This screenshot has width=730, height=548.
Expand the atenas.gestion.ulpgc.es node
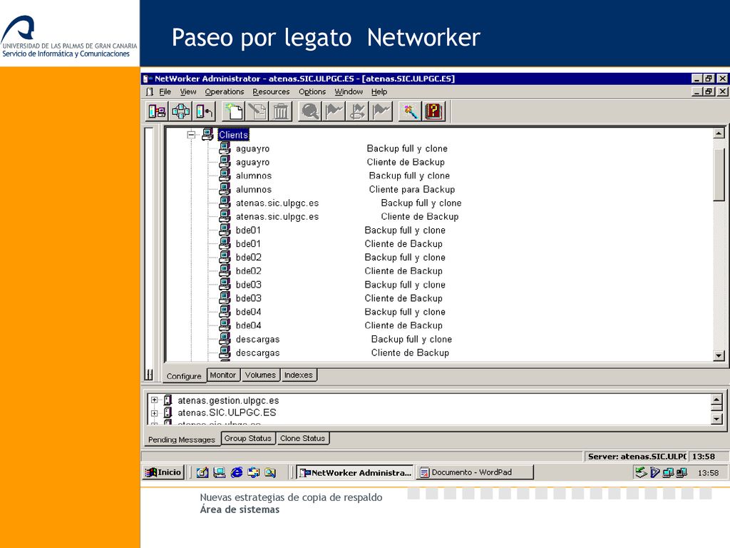click(154, 400)
